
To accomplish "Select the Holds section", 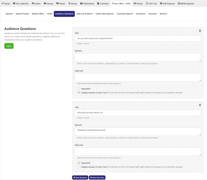I will point(49,14).
